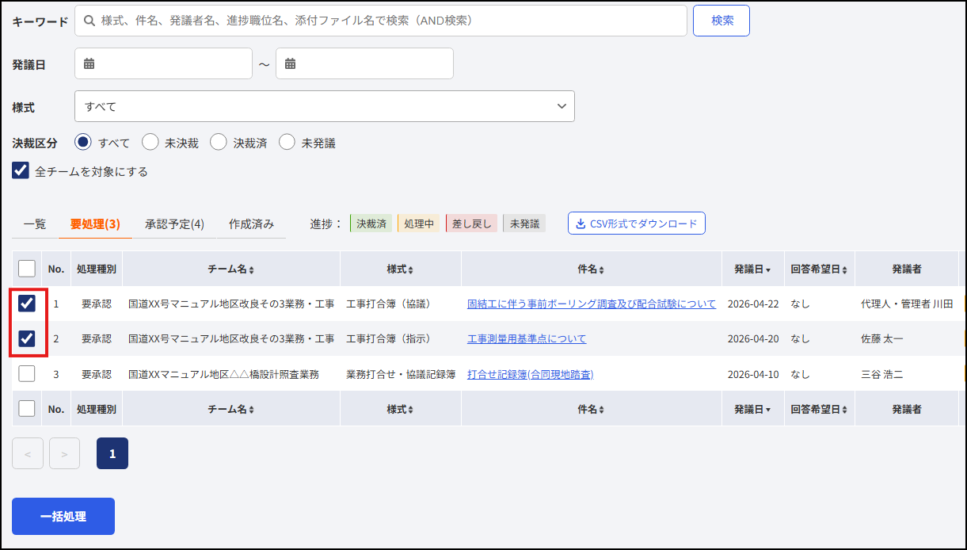Click 代理人・管理者 川田 cell
The width and height of the screenshot is (967, 550).
(907, 304)
